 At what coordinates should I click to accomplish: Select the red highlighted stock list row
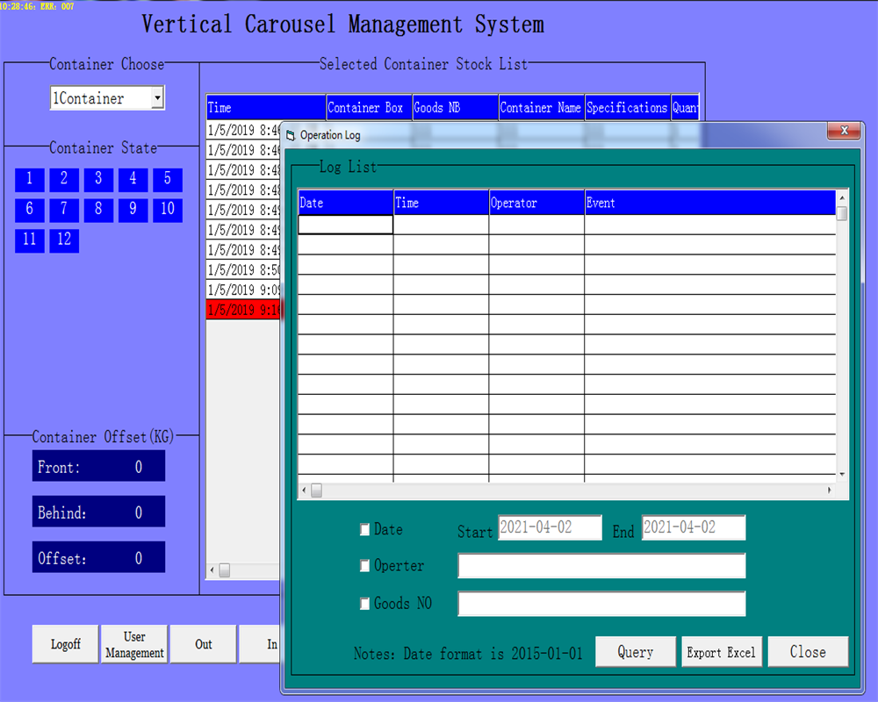[x=243, y=309]
